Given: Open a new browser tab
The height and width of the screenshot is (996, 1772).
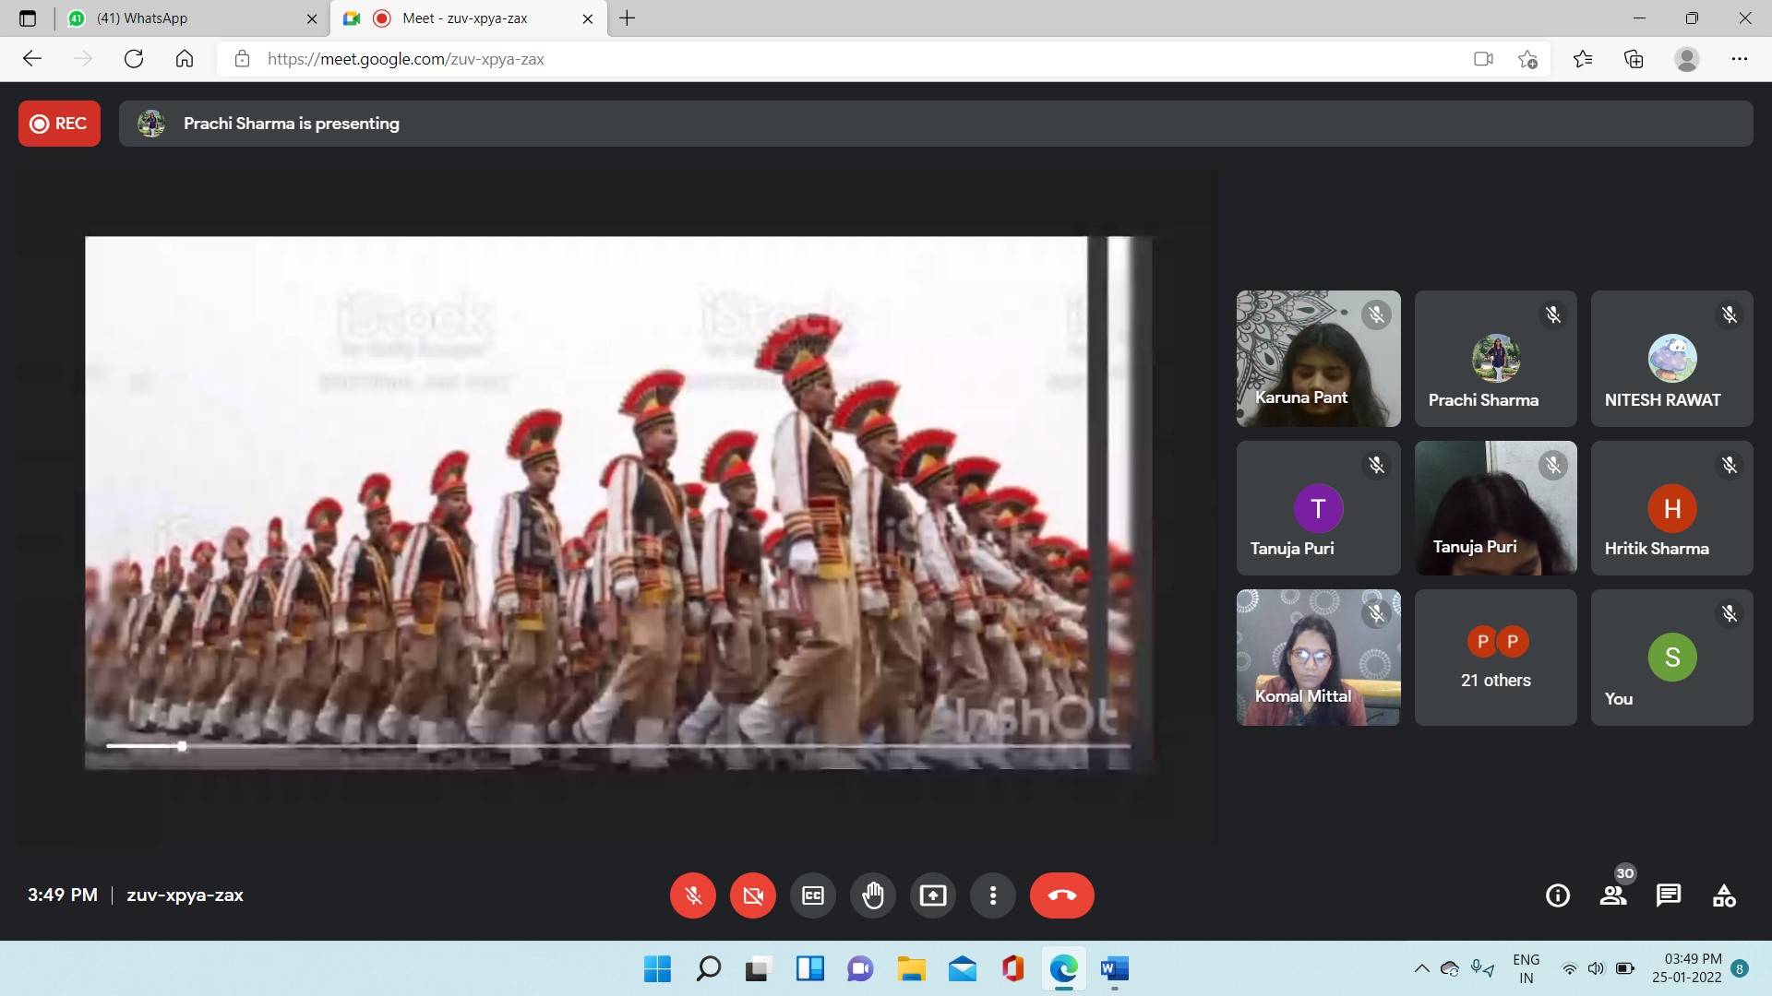Looking at the screenshot, I should (628, 18).
